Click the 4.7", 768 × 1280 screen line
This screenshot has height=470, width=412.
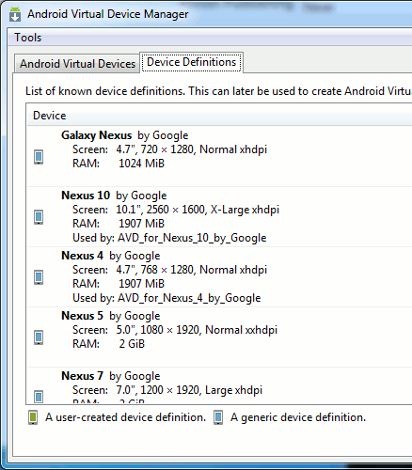tap(169, 270)
